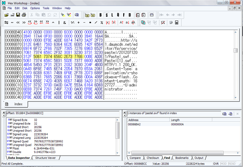Select Double view with D button
Image resolution: width=243 pixels, height=167 pixels.
pyautogui.click(x=130, y=15)
